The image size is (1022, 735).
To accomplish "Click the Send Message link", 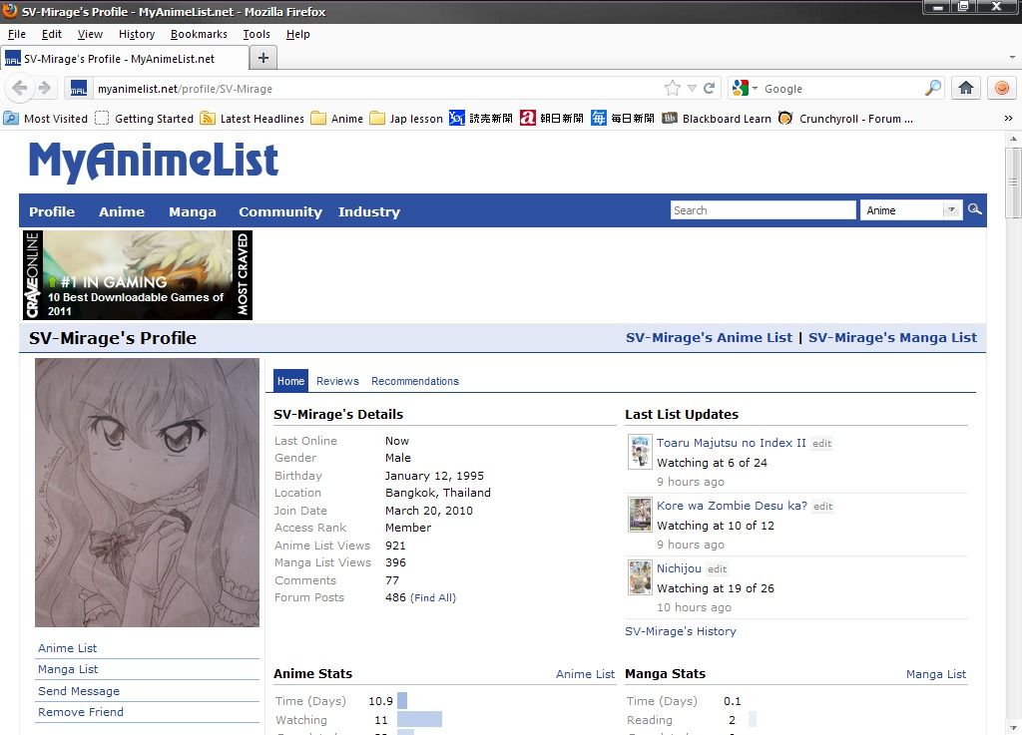I will point(79,691).
